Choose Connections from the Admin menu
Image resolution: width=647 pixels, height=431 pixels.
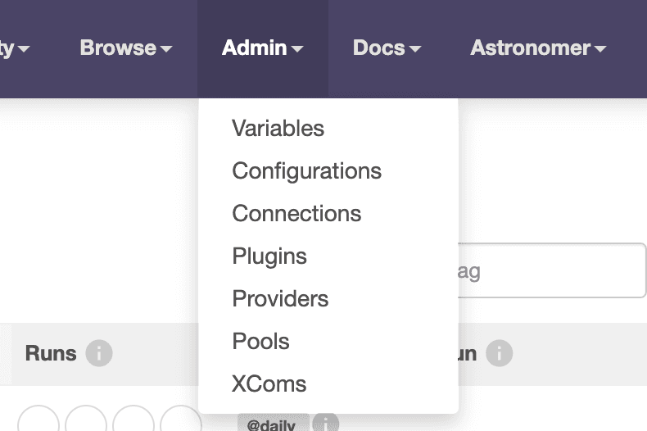click(296, 214)
